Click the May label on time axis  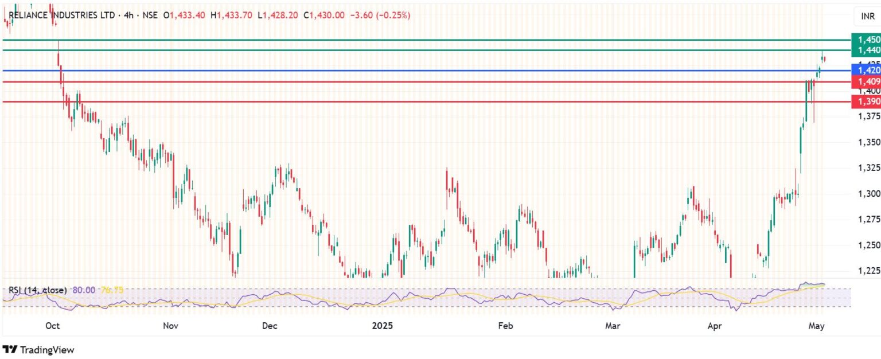pos(816,326)
